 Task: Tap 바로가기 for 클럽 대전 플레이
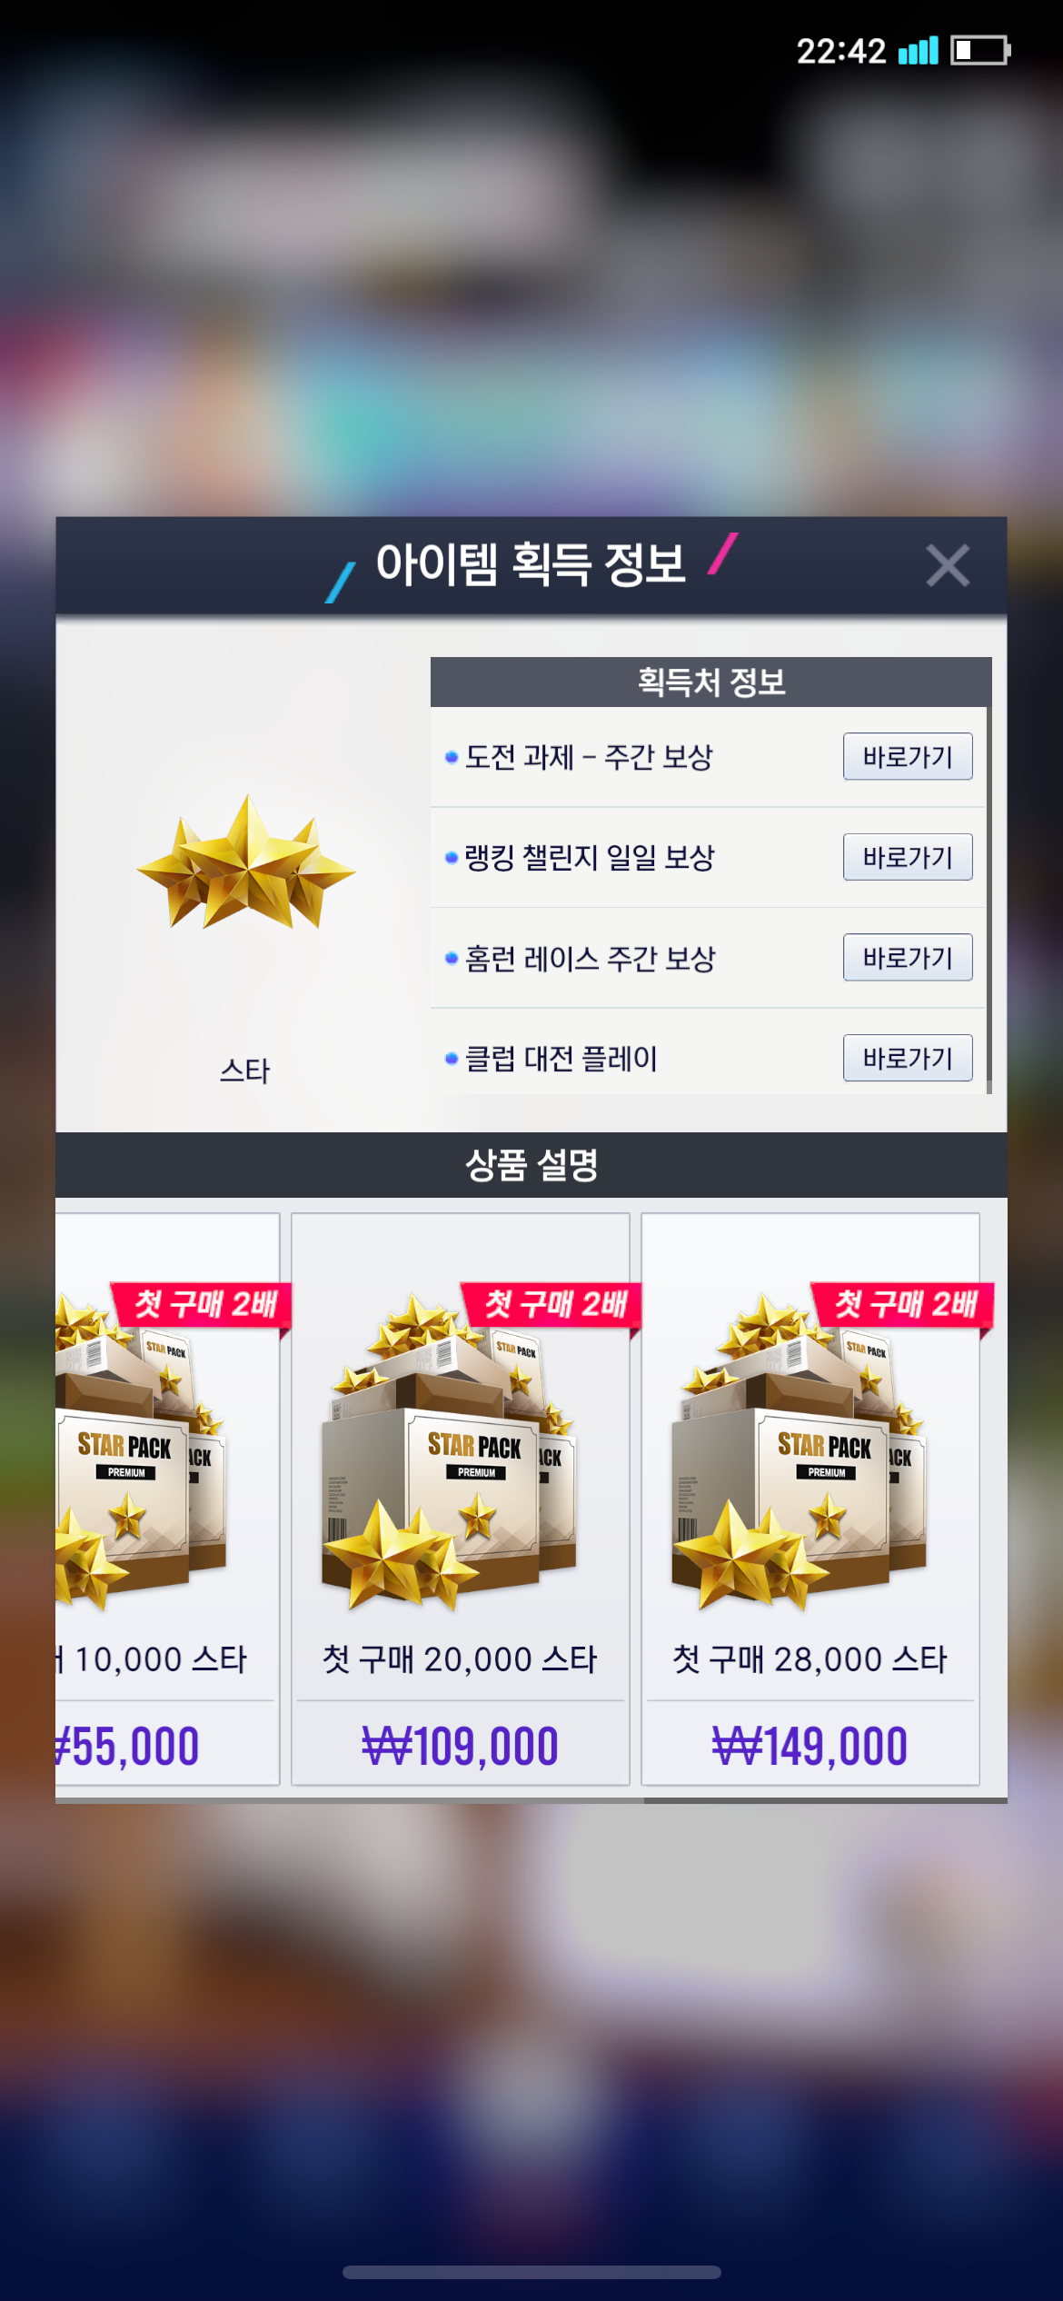(908, 1058)
